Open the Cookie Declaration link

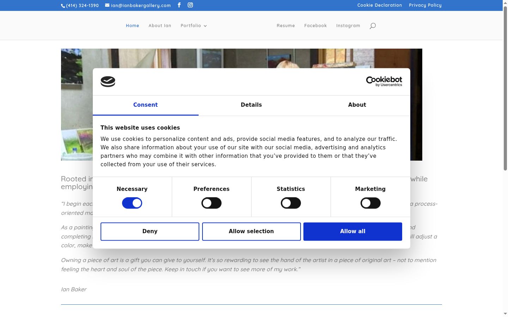[380, 5]
